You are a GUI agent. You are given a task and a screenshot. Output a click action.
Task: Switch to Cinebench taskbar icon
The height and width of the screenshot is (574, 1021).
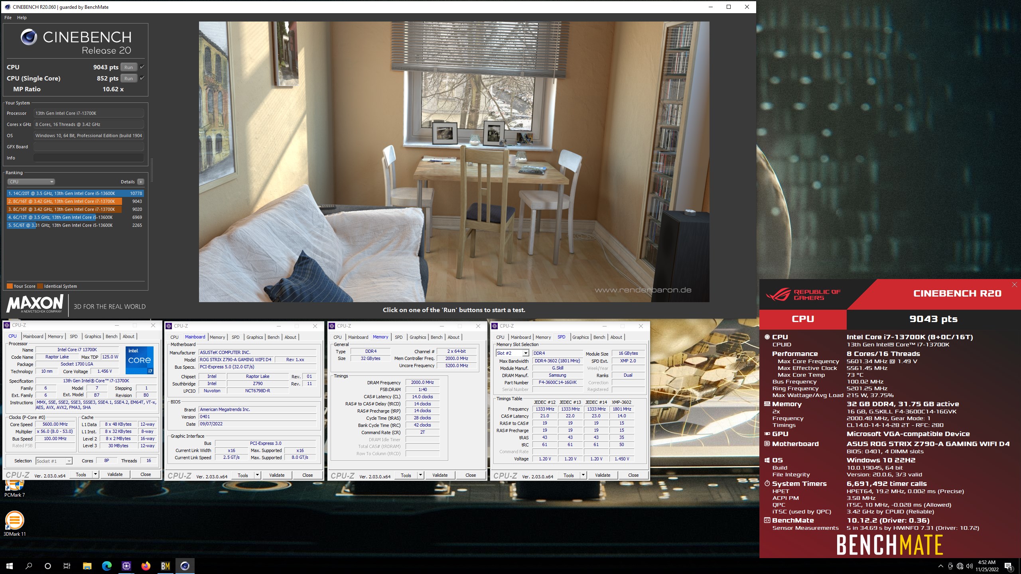(185, 566)
